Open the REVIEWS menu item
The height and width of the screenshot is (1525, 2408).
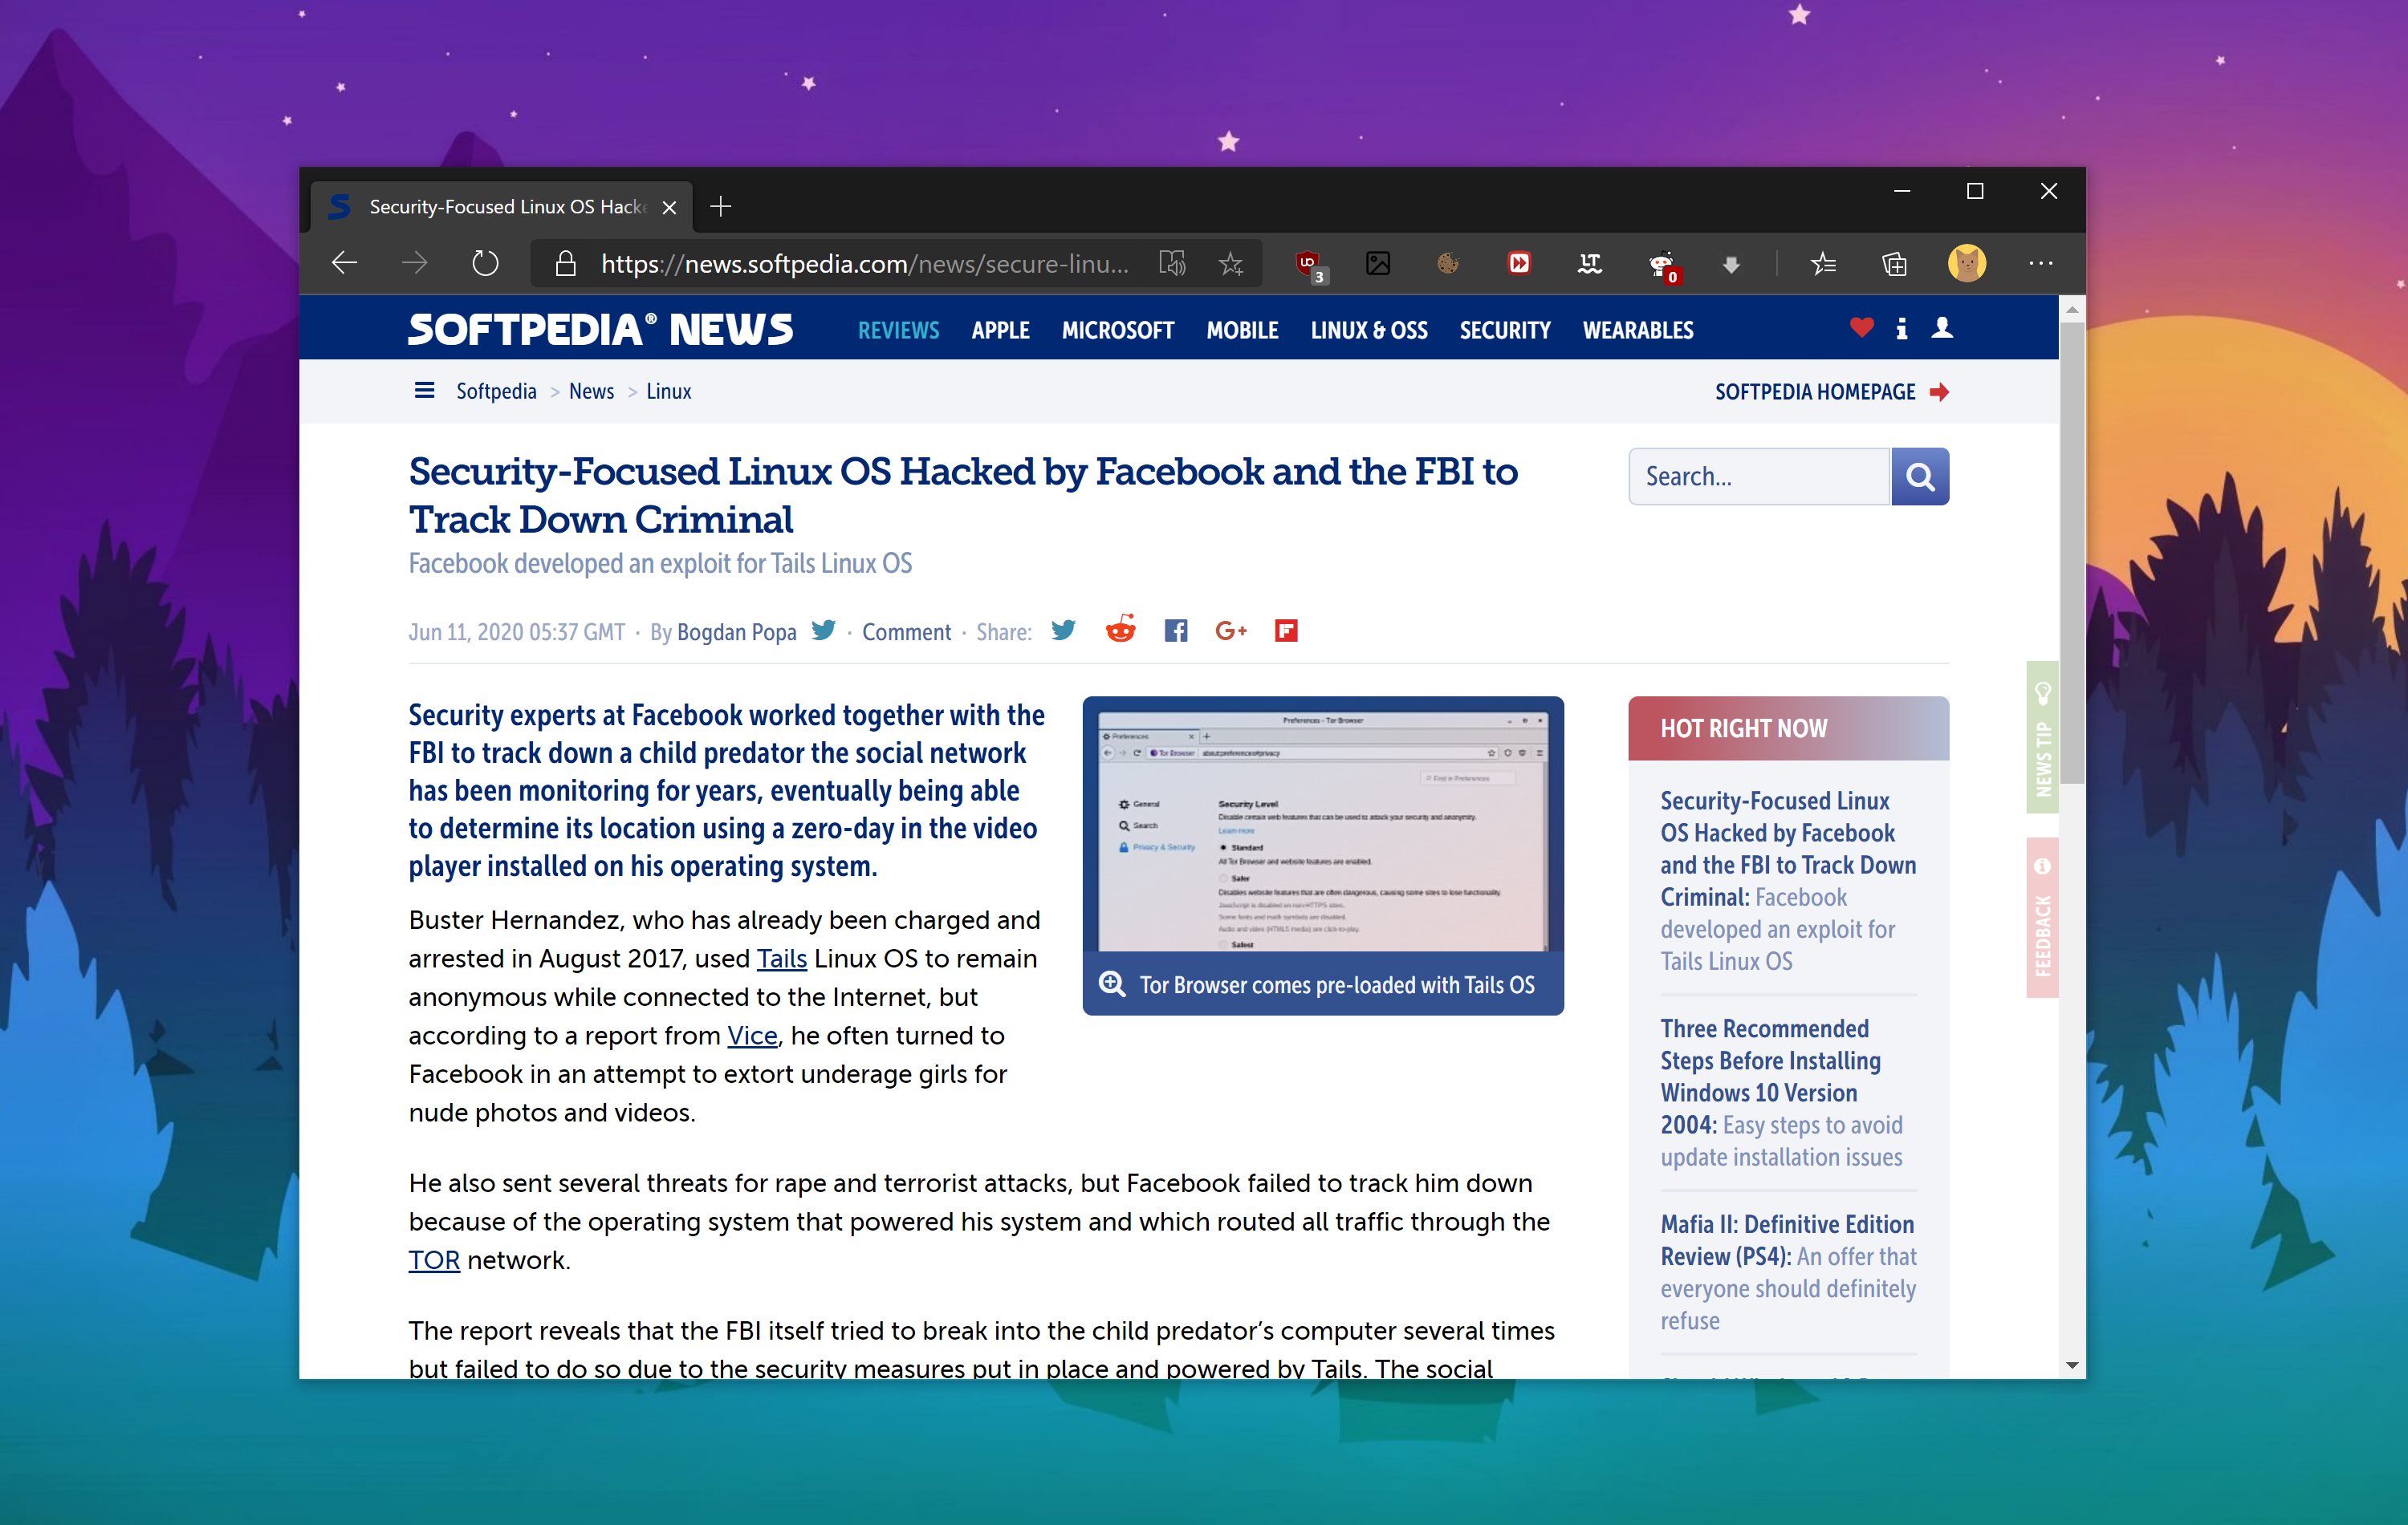coord(898,331)
